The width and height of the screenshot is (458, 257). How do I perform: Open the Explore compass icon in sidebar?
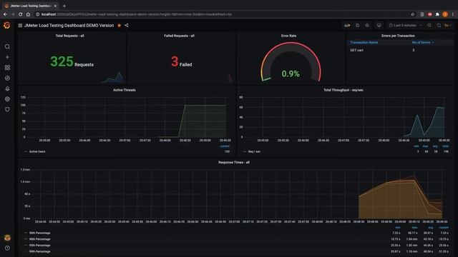[x=7, y=78]
